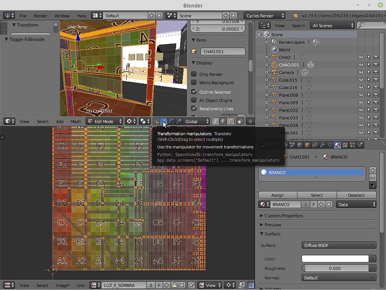Hide Cube.015 via its eye icon
This screenshot has height=290, width=386.
[361, 80]
